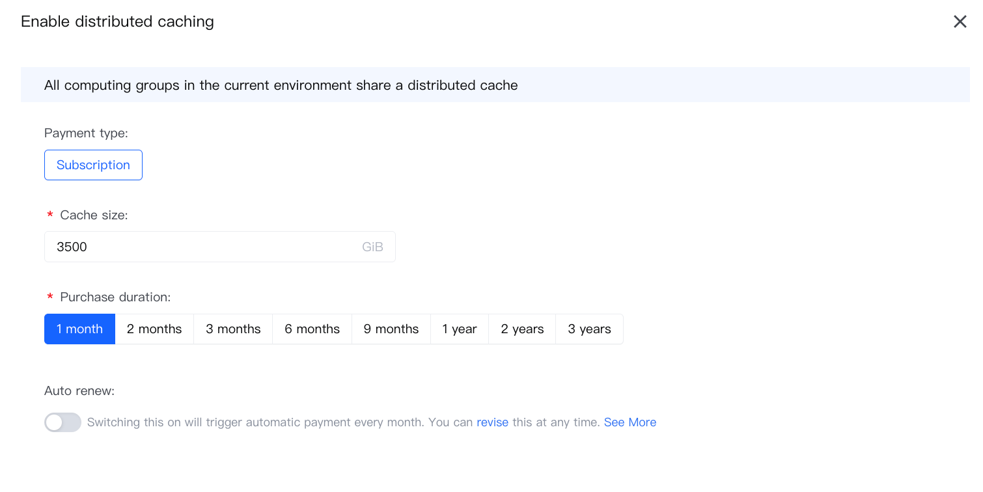Click the Purchase duration label
Viewport: 983px width, 492px height.
pyautogui.click(x=115, y=297)
